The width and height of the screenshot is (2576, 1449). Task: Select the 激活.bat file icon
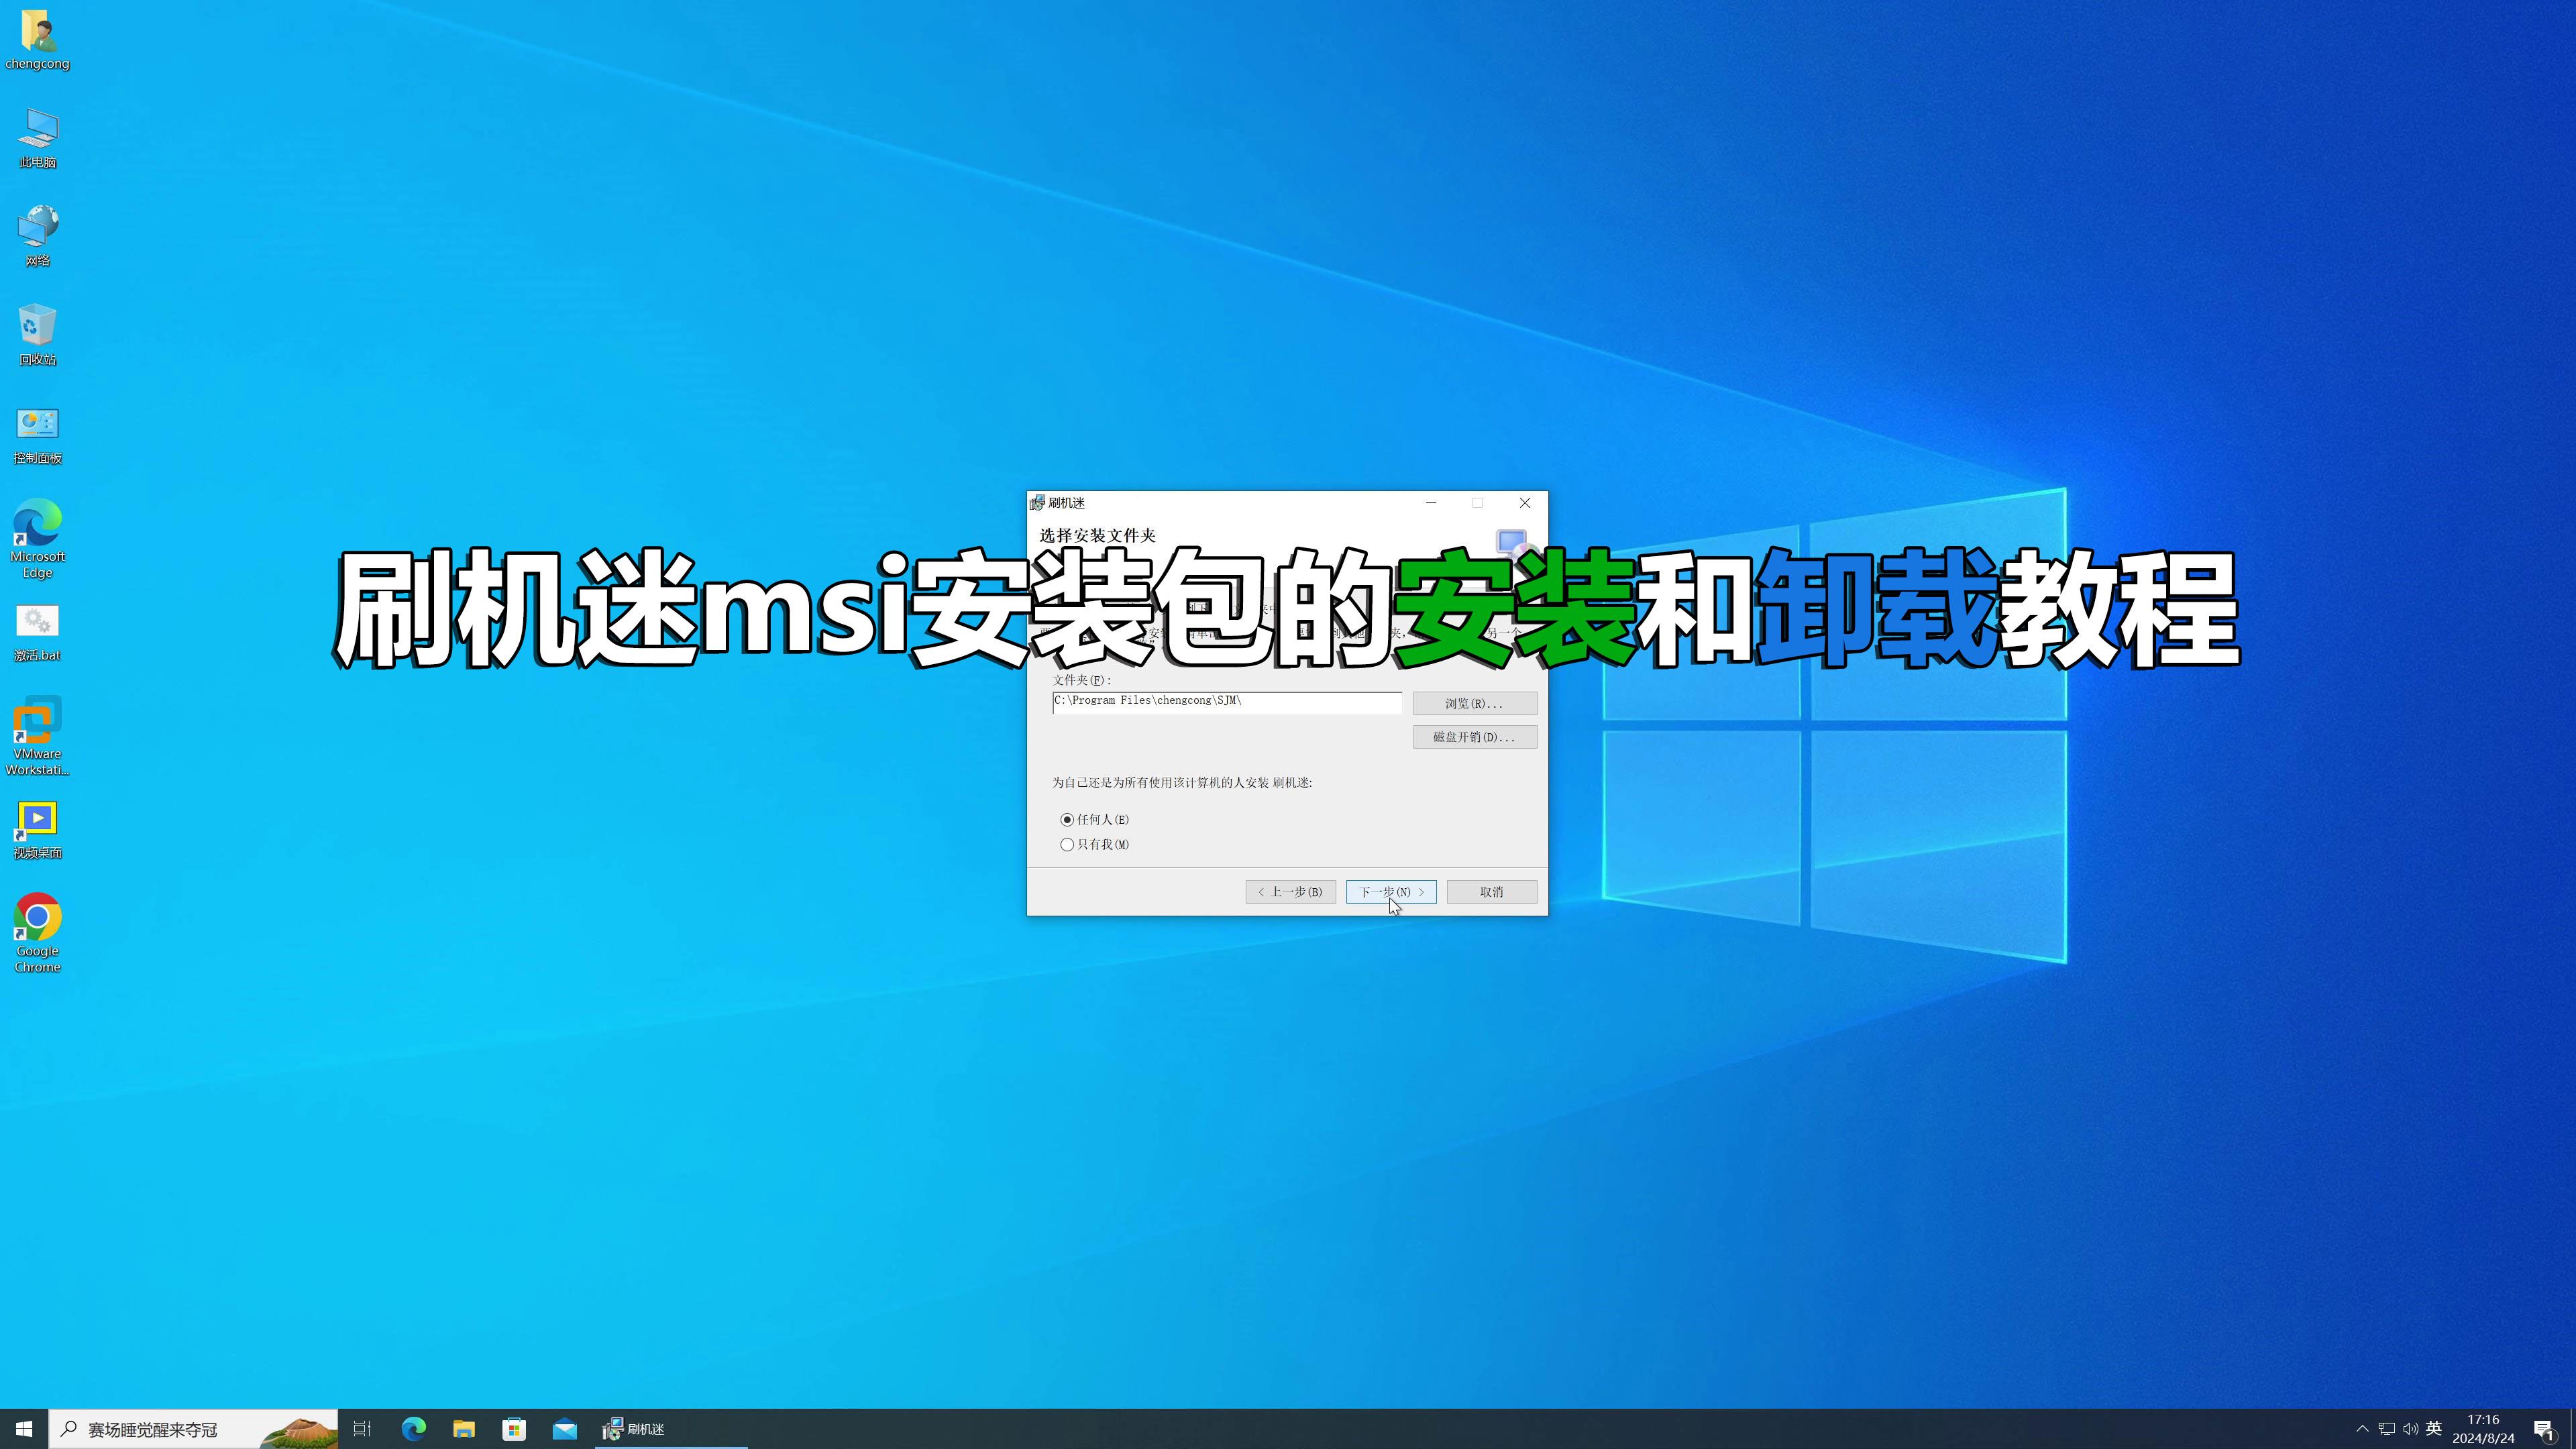click(37, 632)
